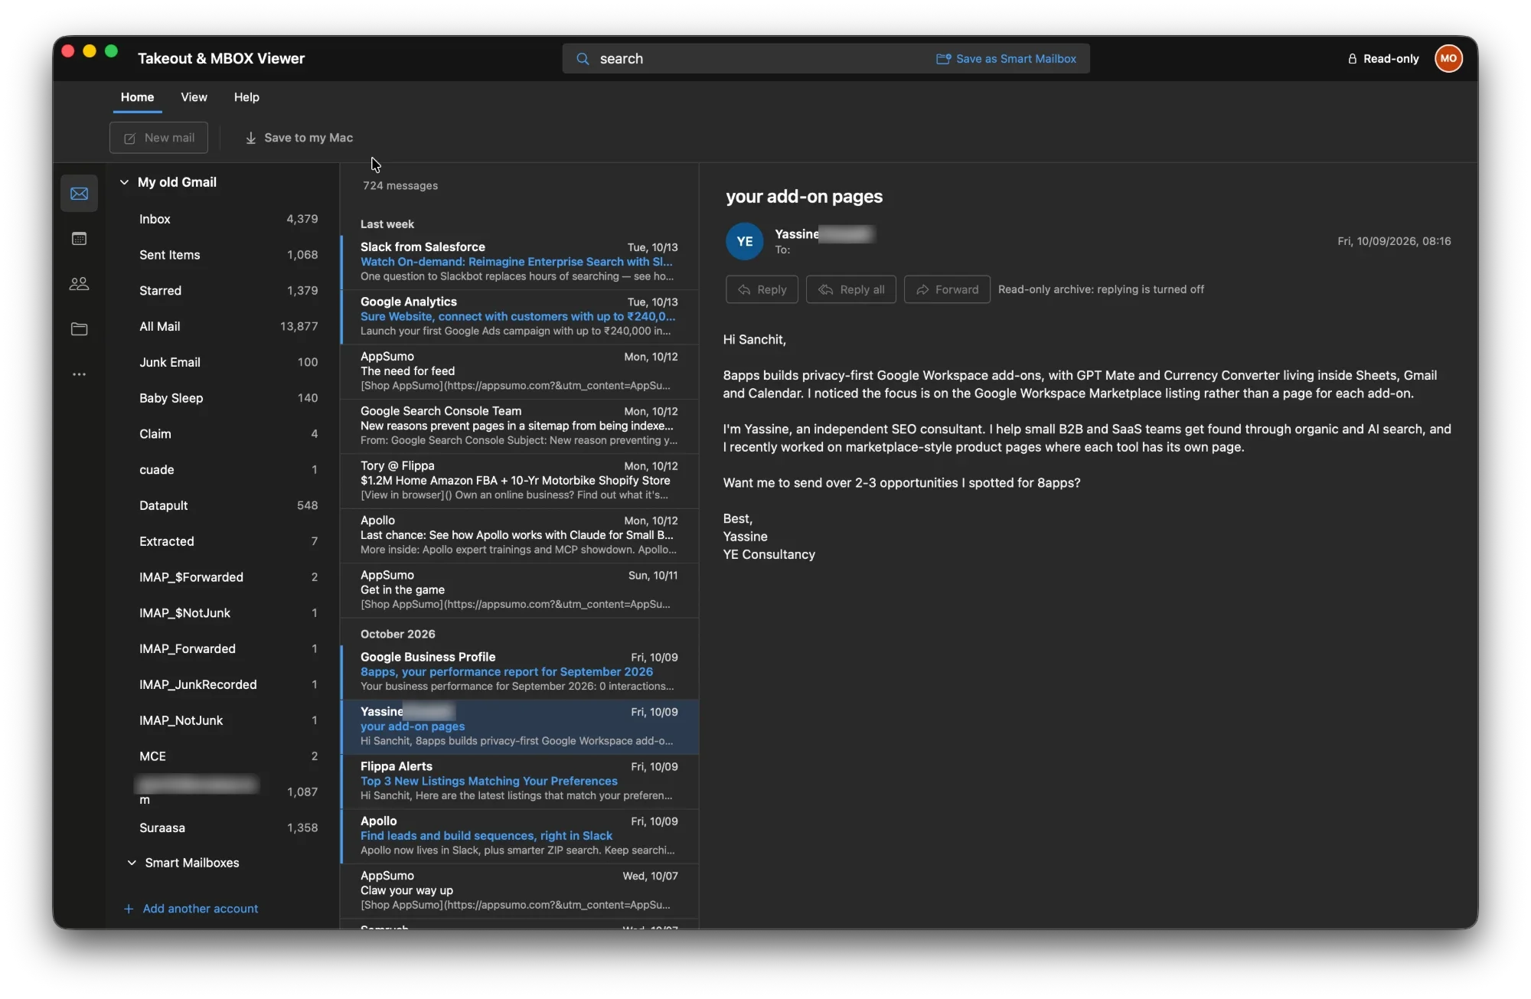Open the All Mail folder
Image resolution: width=1531 pixels, height=999 pixels.
click(x=227, y=326)
